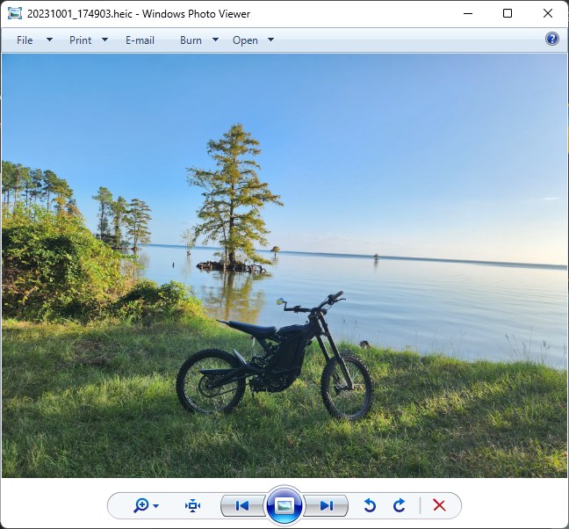569x529 pixels.
Task: Expand the Print menu arrow
Action: point(104,40)
